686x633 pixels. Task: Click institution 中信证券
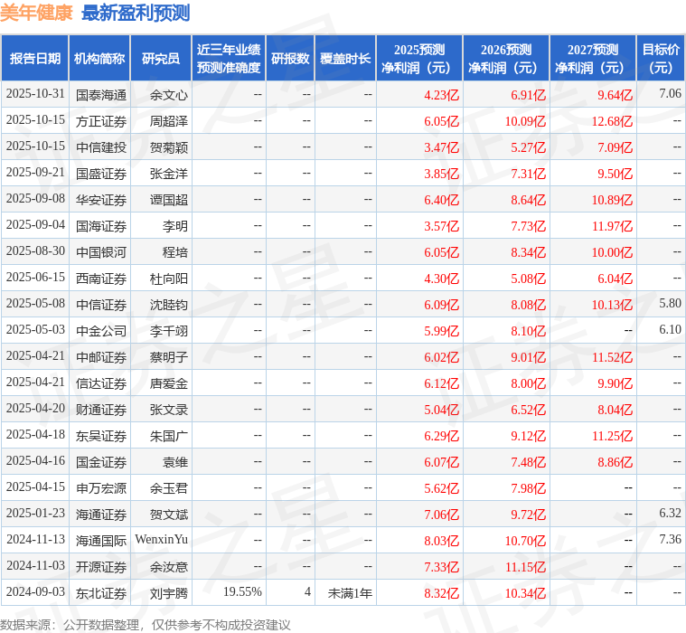point(101,305)
